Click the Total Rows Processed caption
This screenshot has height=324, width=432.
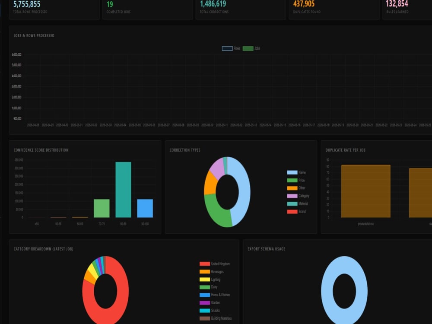pos(30,12)
